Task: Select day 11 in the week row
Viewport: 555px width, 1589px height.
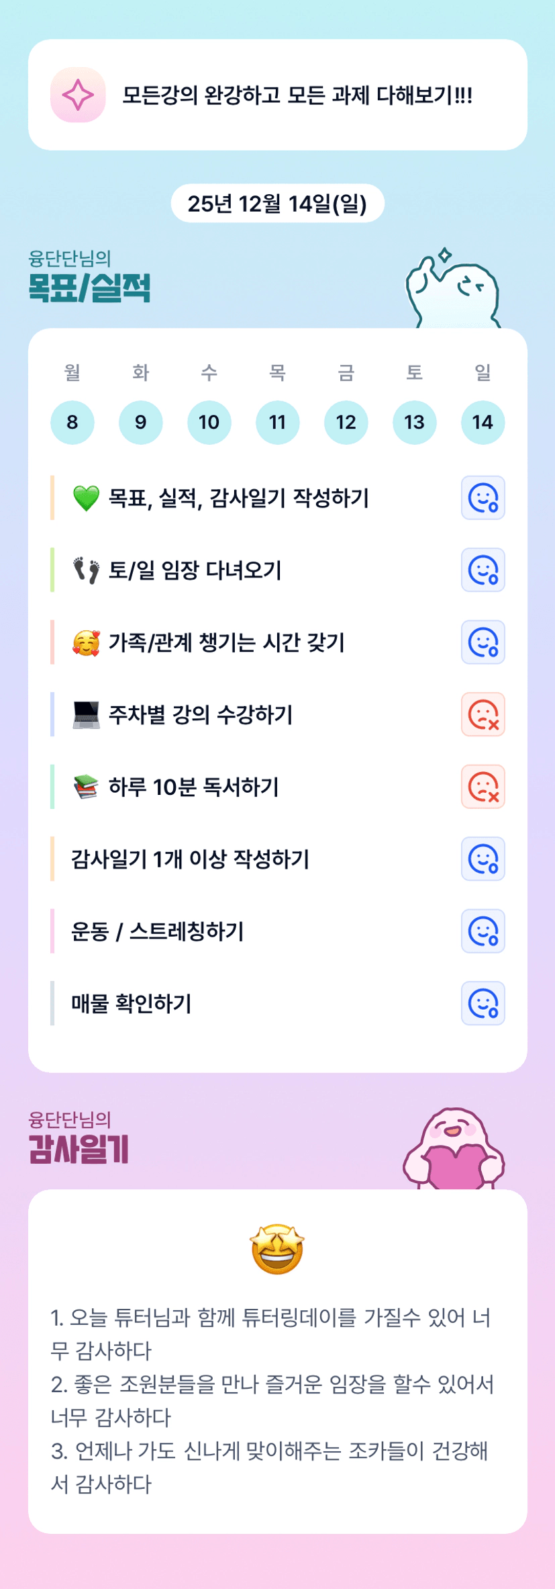Action: click(x=277, y=423)
